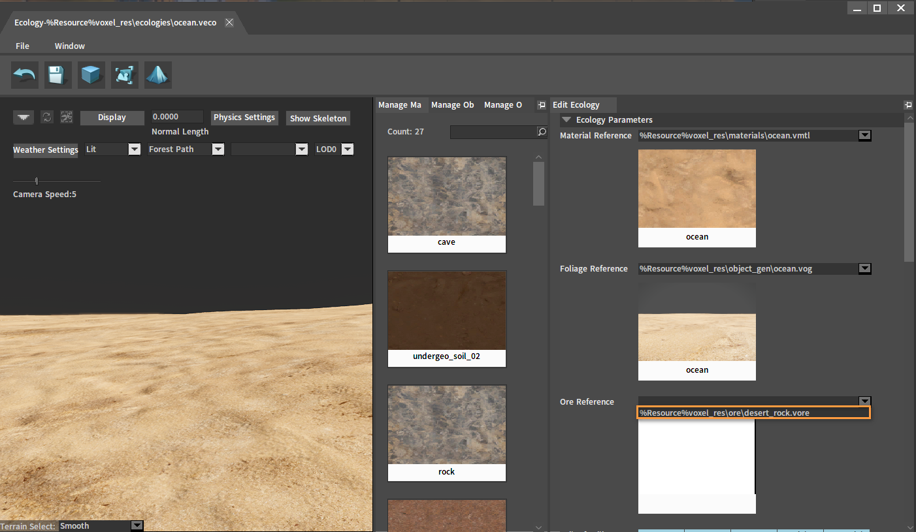This screenshot has width=916, height=532.
Task: Click the refresh arrows icon in viewport
Action: [x=46, y=117]
